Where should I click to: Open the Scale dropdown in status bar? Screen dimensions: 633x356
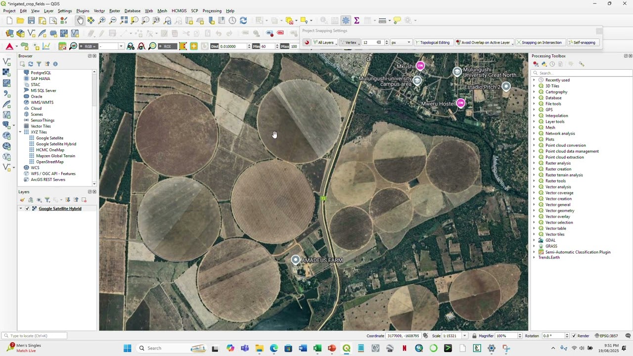click(464, 336)
